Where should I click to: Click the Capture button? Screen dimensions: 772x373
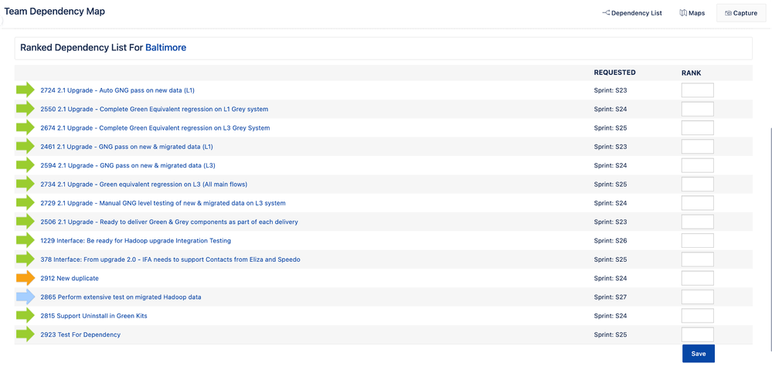(x=740, y=13)
